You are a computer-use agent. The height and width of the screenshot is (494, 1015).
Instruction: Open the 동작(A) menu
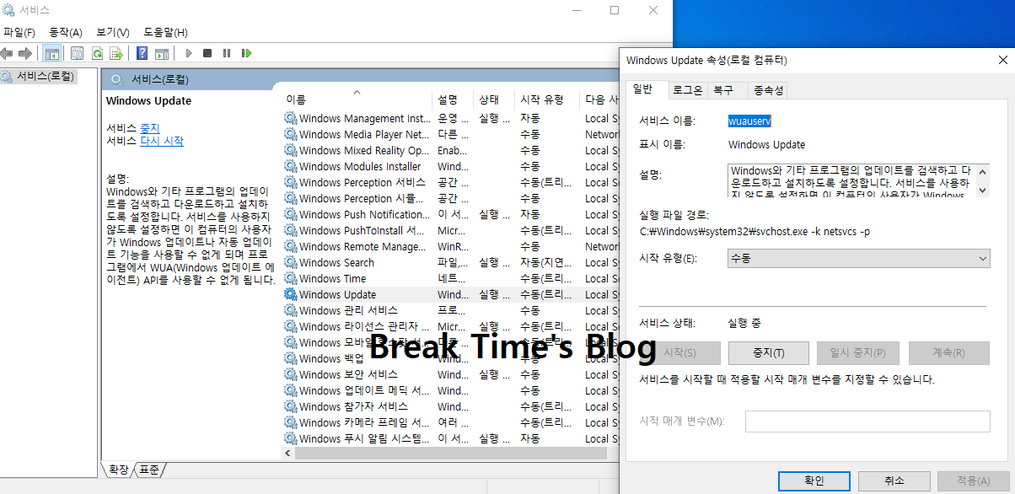[66, 32]
